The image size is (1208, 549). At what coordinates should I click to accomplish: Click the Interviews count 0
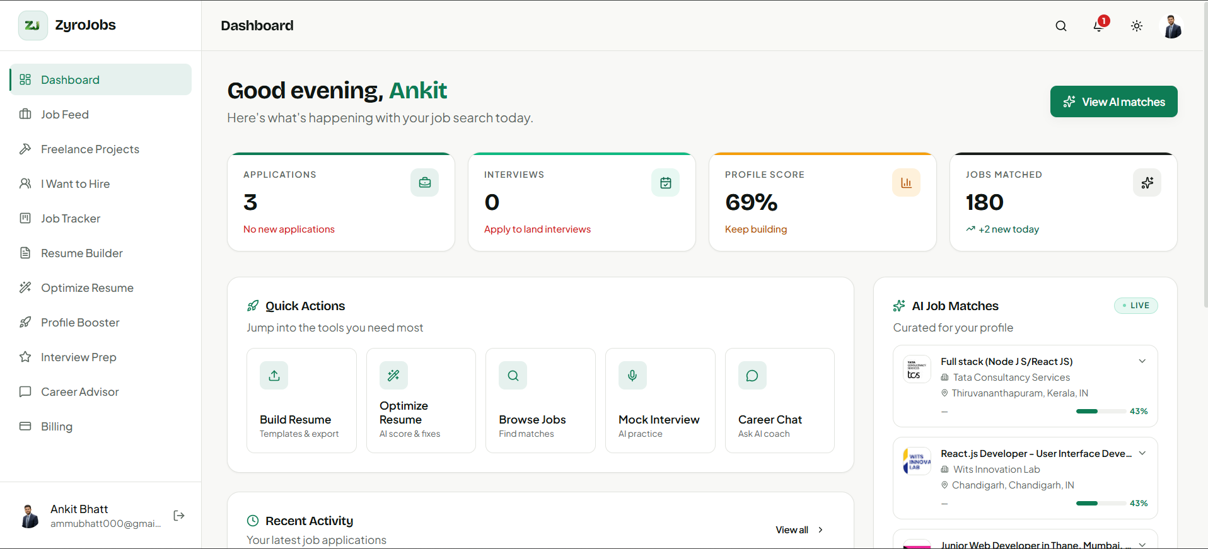[492, 202]
